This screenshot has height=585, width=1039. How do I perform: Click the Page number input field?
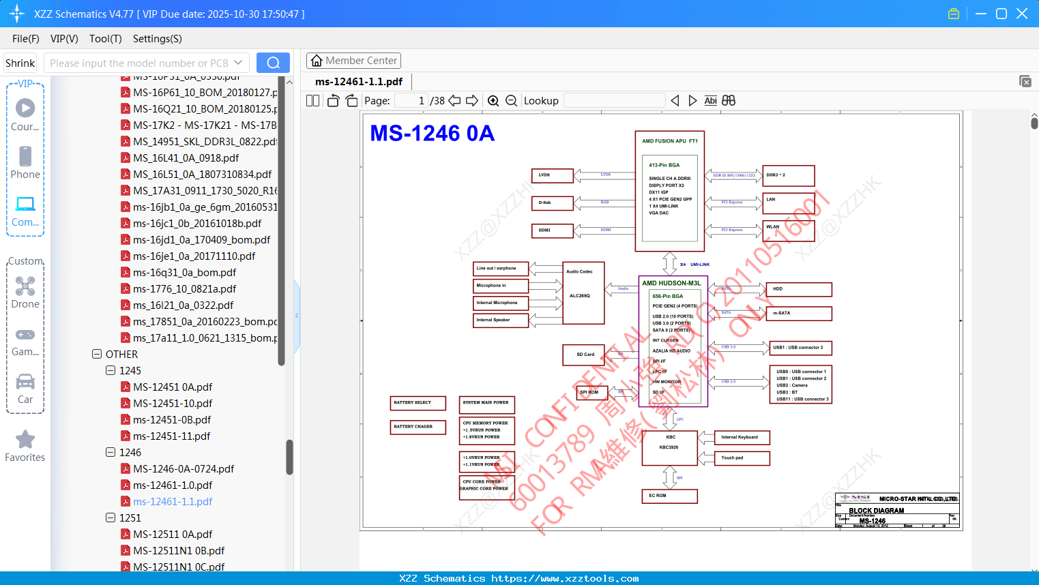click(x=411, y=101)
